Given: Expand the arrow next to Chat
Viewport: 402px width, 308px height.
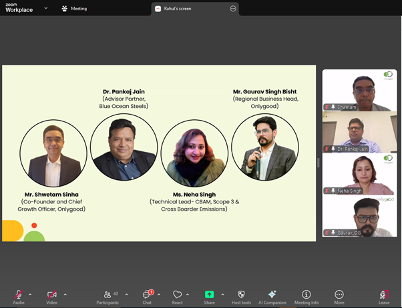Looking at the screenshot, I should [159, 295].
